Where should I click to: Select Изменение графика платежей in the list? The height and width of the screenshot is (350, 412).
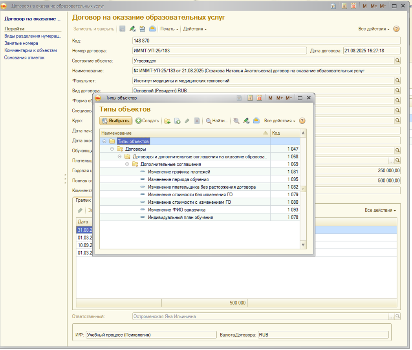tap(179, 172)
